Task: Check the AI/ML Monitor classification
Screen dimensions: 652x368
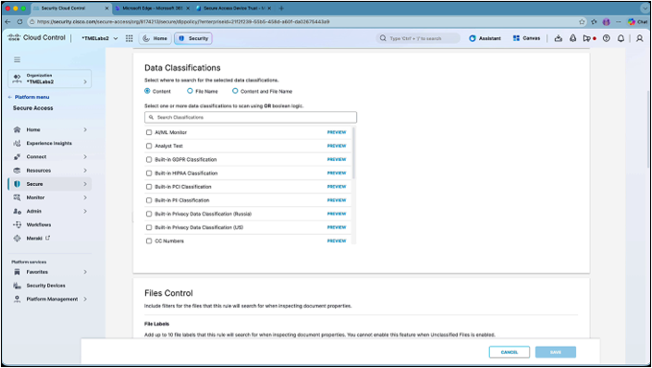Action: [149, 132]
